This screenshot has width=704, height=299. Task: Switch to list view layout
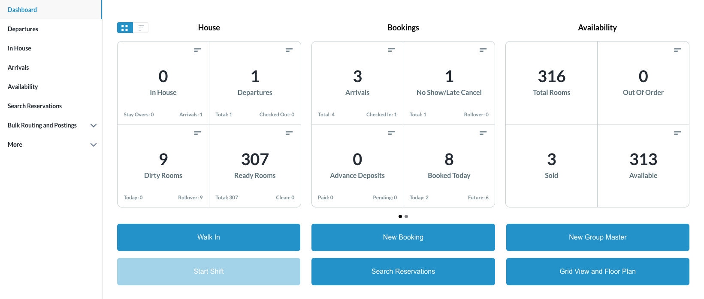tap(141, 28)
